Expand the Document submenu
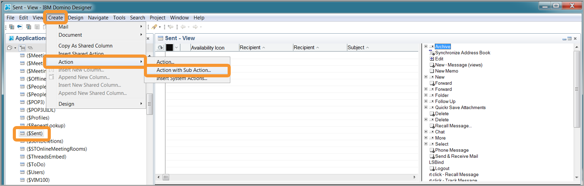 pos(96,35)
